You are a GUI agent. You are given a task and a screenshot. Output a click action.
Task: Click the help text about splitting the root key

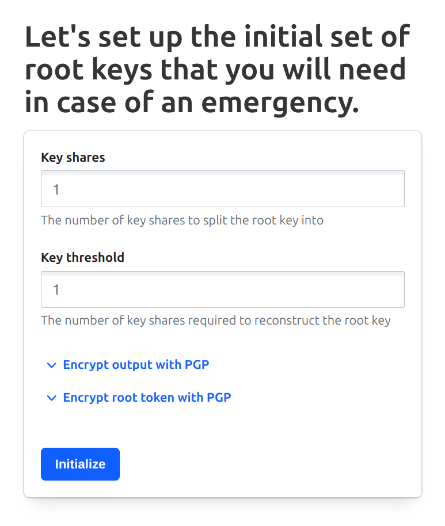pos(182,220)
